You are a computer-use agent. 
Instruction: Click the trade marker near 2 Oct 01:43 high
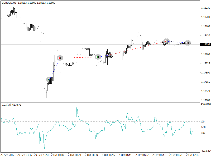coord(166,41)
